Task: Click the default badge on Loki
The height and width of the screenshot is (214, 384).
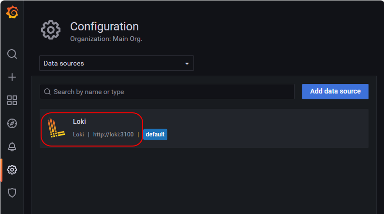Action: 155,134
